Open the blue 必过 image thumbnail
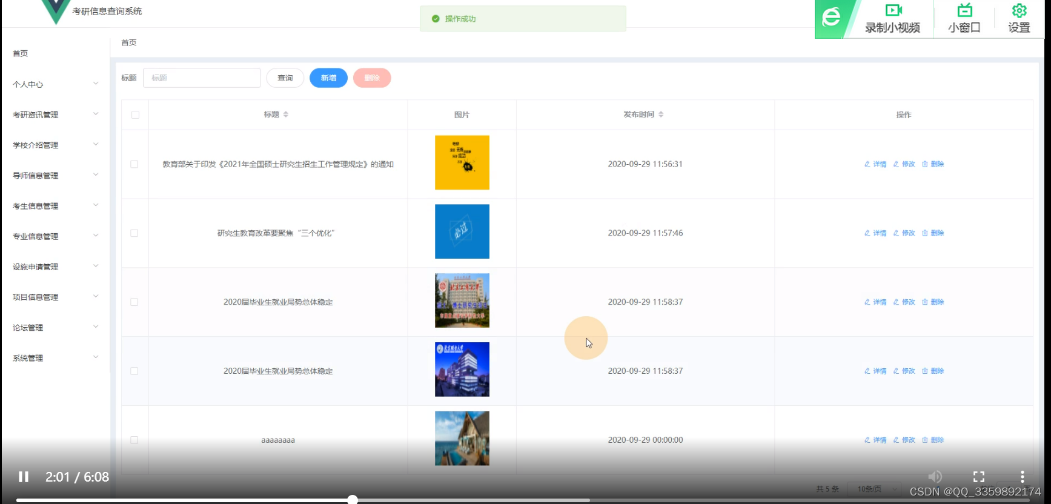 click(462, 231)
